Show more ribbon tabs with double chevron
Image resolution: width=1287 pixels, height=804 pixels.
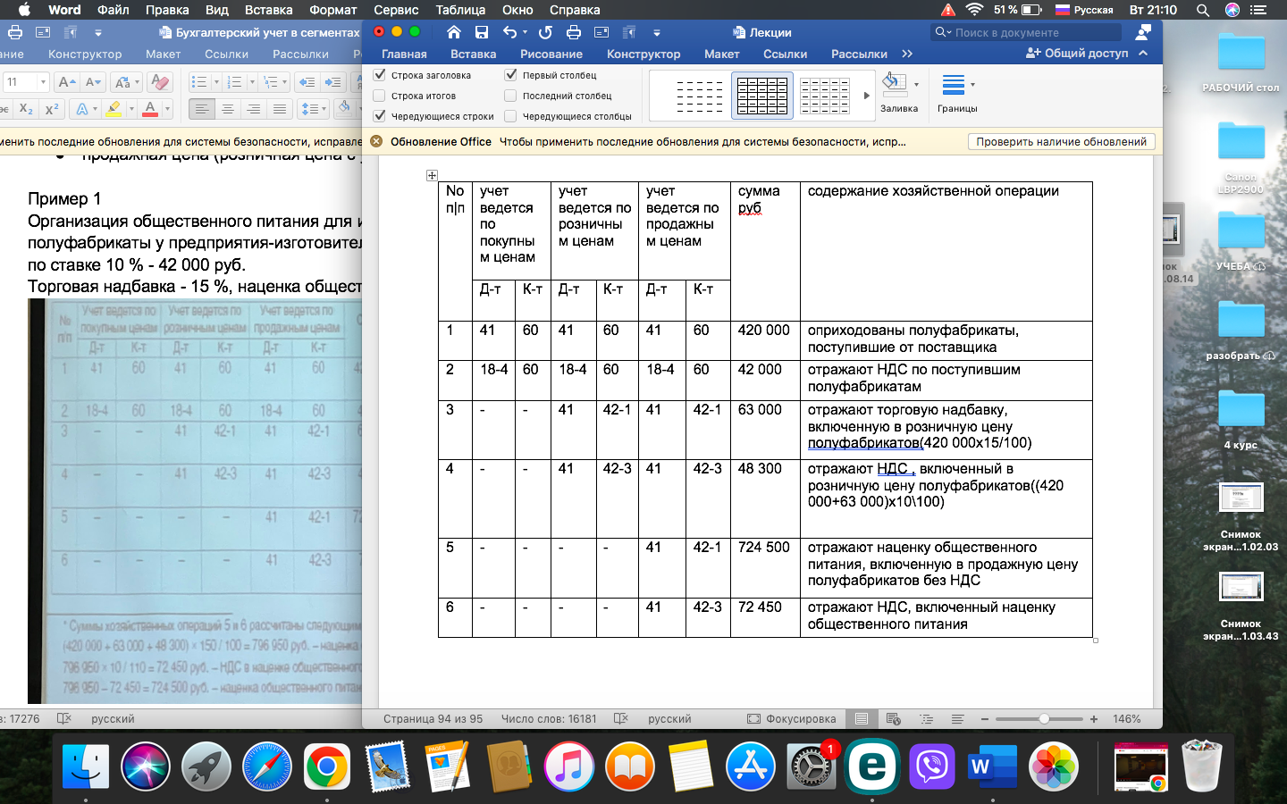pyautogui.click(x=907, y=54)
